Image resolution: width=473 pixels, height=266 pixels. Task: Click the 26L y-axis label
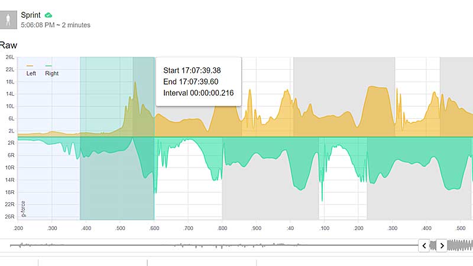pyautogui.click(x=10, y=57)
